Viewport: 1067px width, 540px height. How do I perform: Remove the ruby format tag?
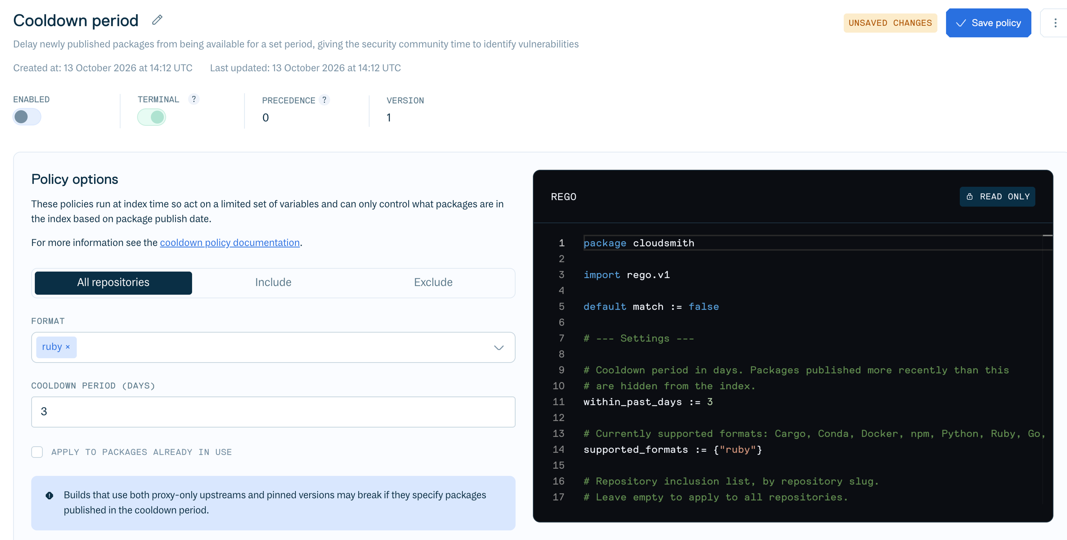click(x=68, y=347)
